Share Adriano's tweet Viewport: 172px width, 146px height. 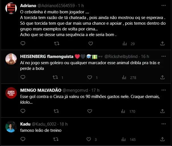(x=162, y=43)
